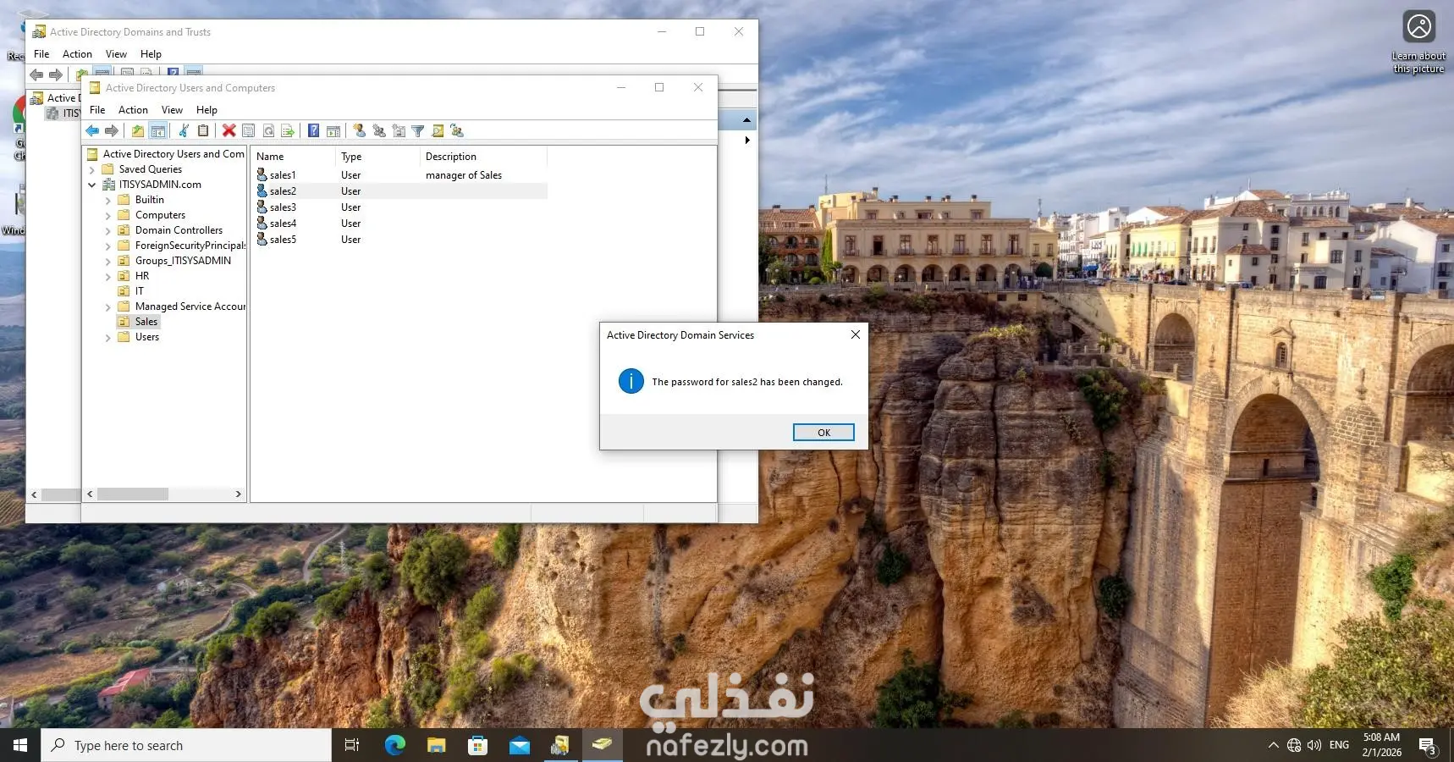The image size is (1454, 762).
Task: Expand the Computers container arrow
Action: pyautogui.click(x=108, y=216)
